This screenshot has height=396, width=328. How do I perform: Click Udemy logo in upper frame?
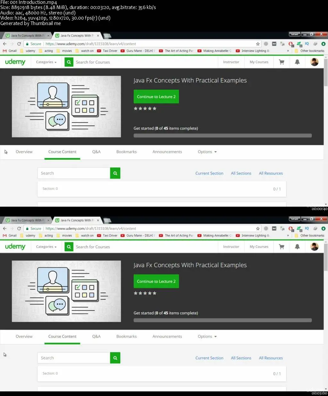[15, 62]
